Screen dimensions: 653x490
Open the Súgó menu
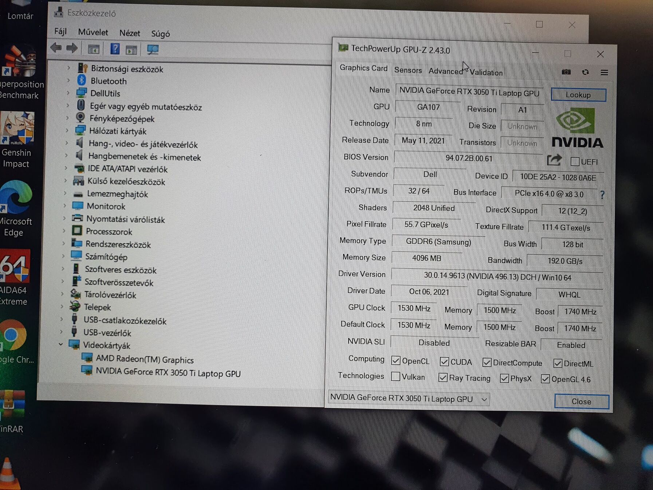click(161, 34)
